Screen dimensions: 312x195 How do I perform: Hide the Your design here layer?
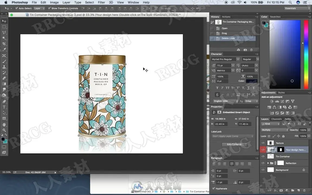tap(263, 149)
